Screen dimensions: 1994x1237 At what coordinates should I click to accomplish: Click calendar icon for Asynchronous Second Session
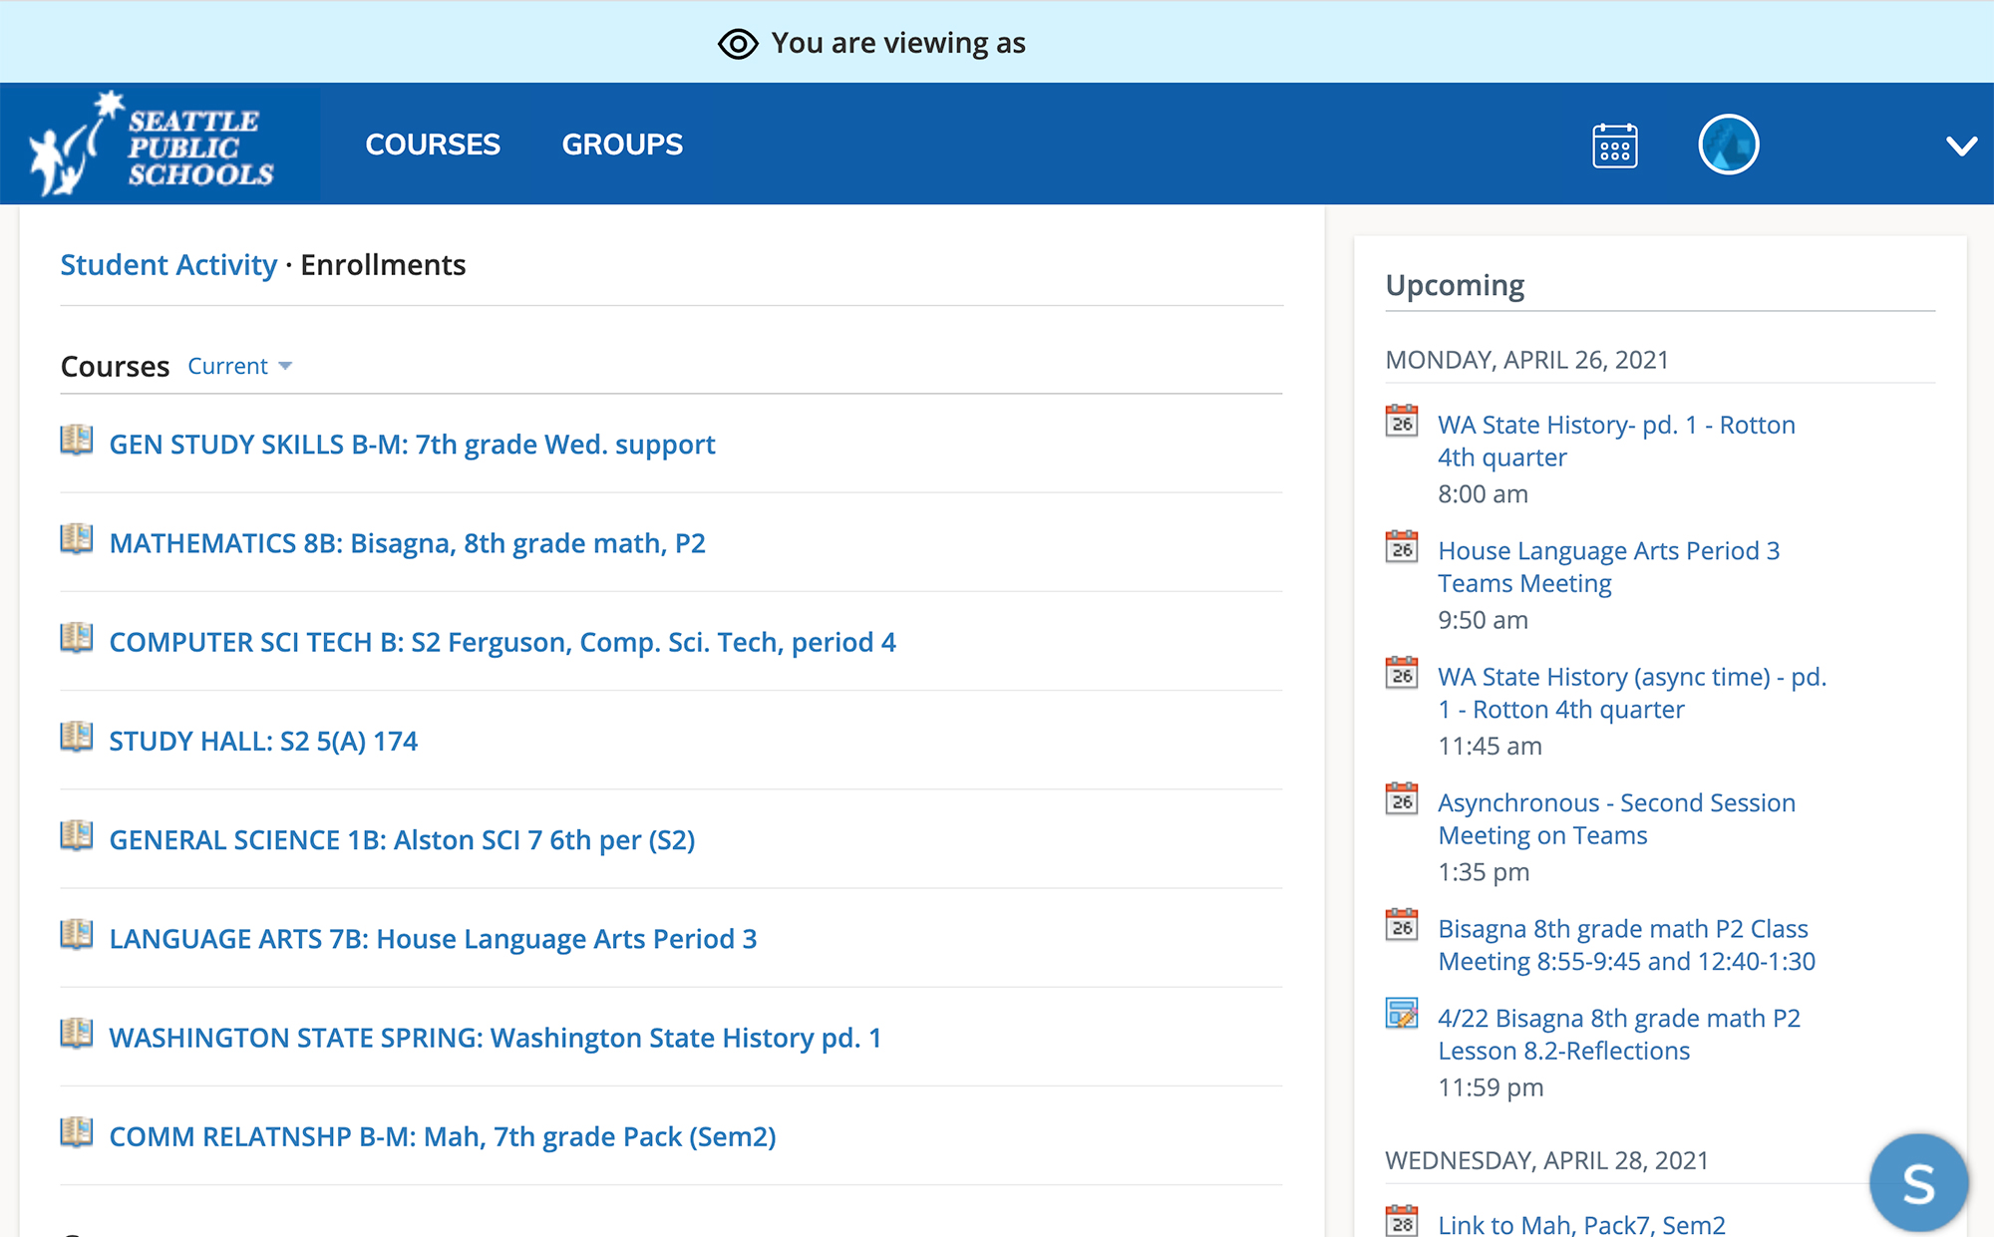pyautogui.click(x=1402, y=799)
